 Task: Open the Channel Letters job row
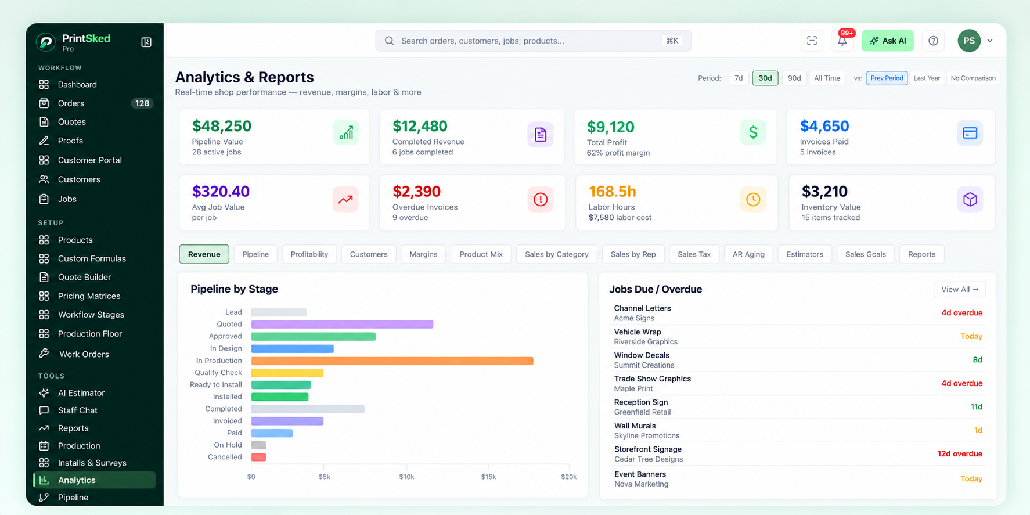click(x=798, y=313)
